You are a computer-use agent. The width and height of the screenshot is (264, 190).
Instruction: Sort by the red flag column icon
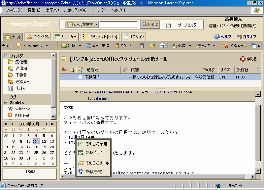click(x=64, y=70)
